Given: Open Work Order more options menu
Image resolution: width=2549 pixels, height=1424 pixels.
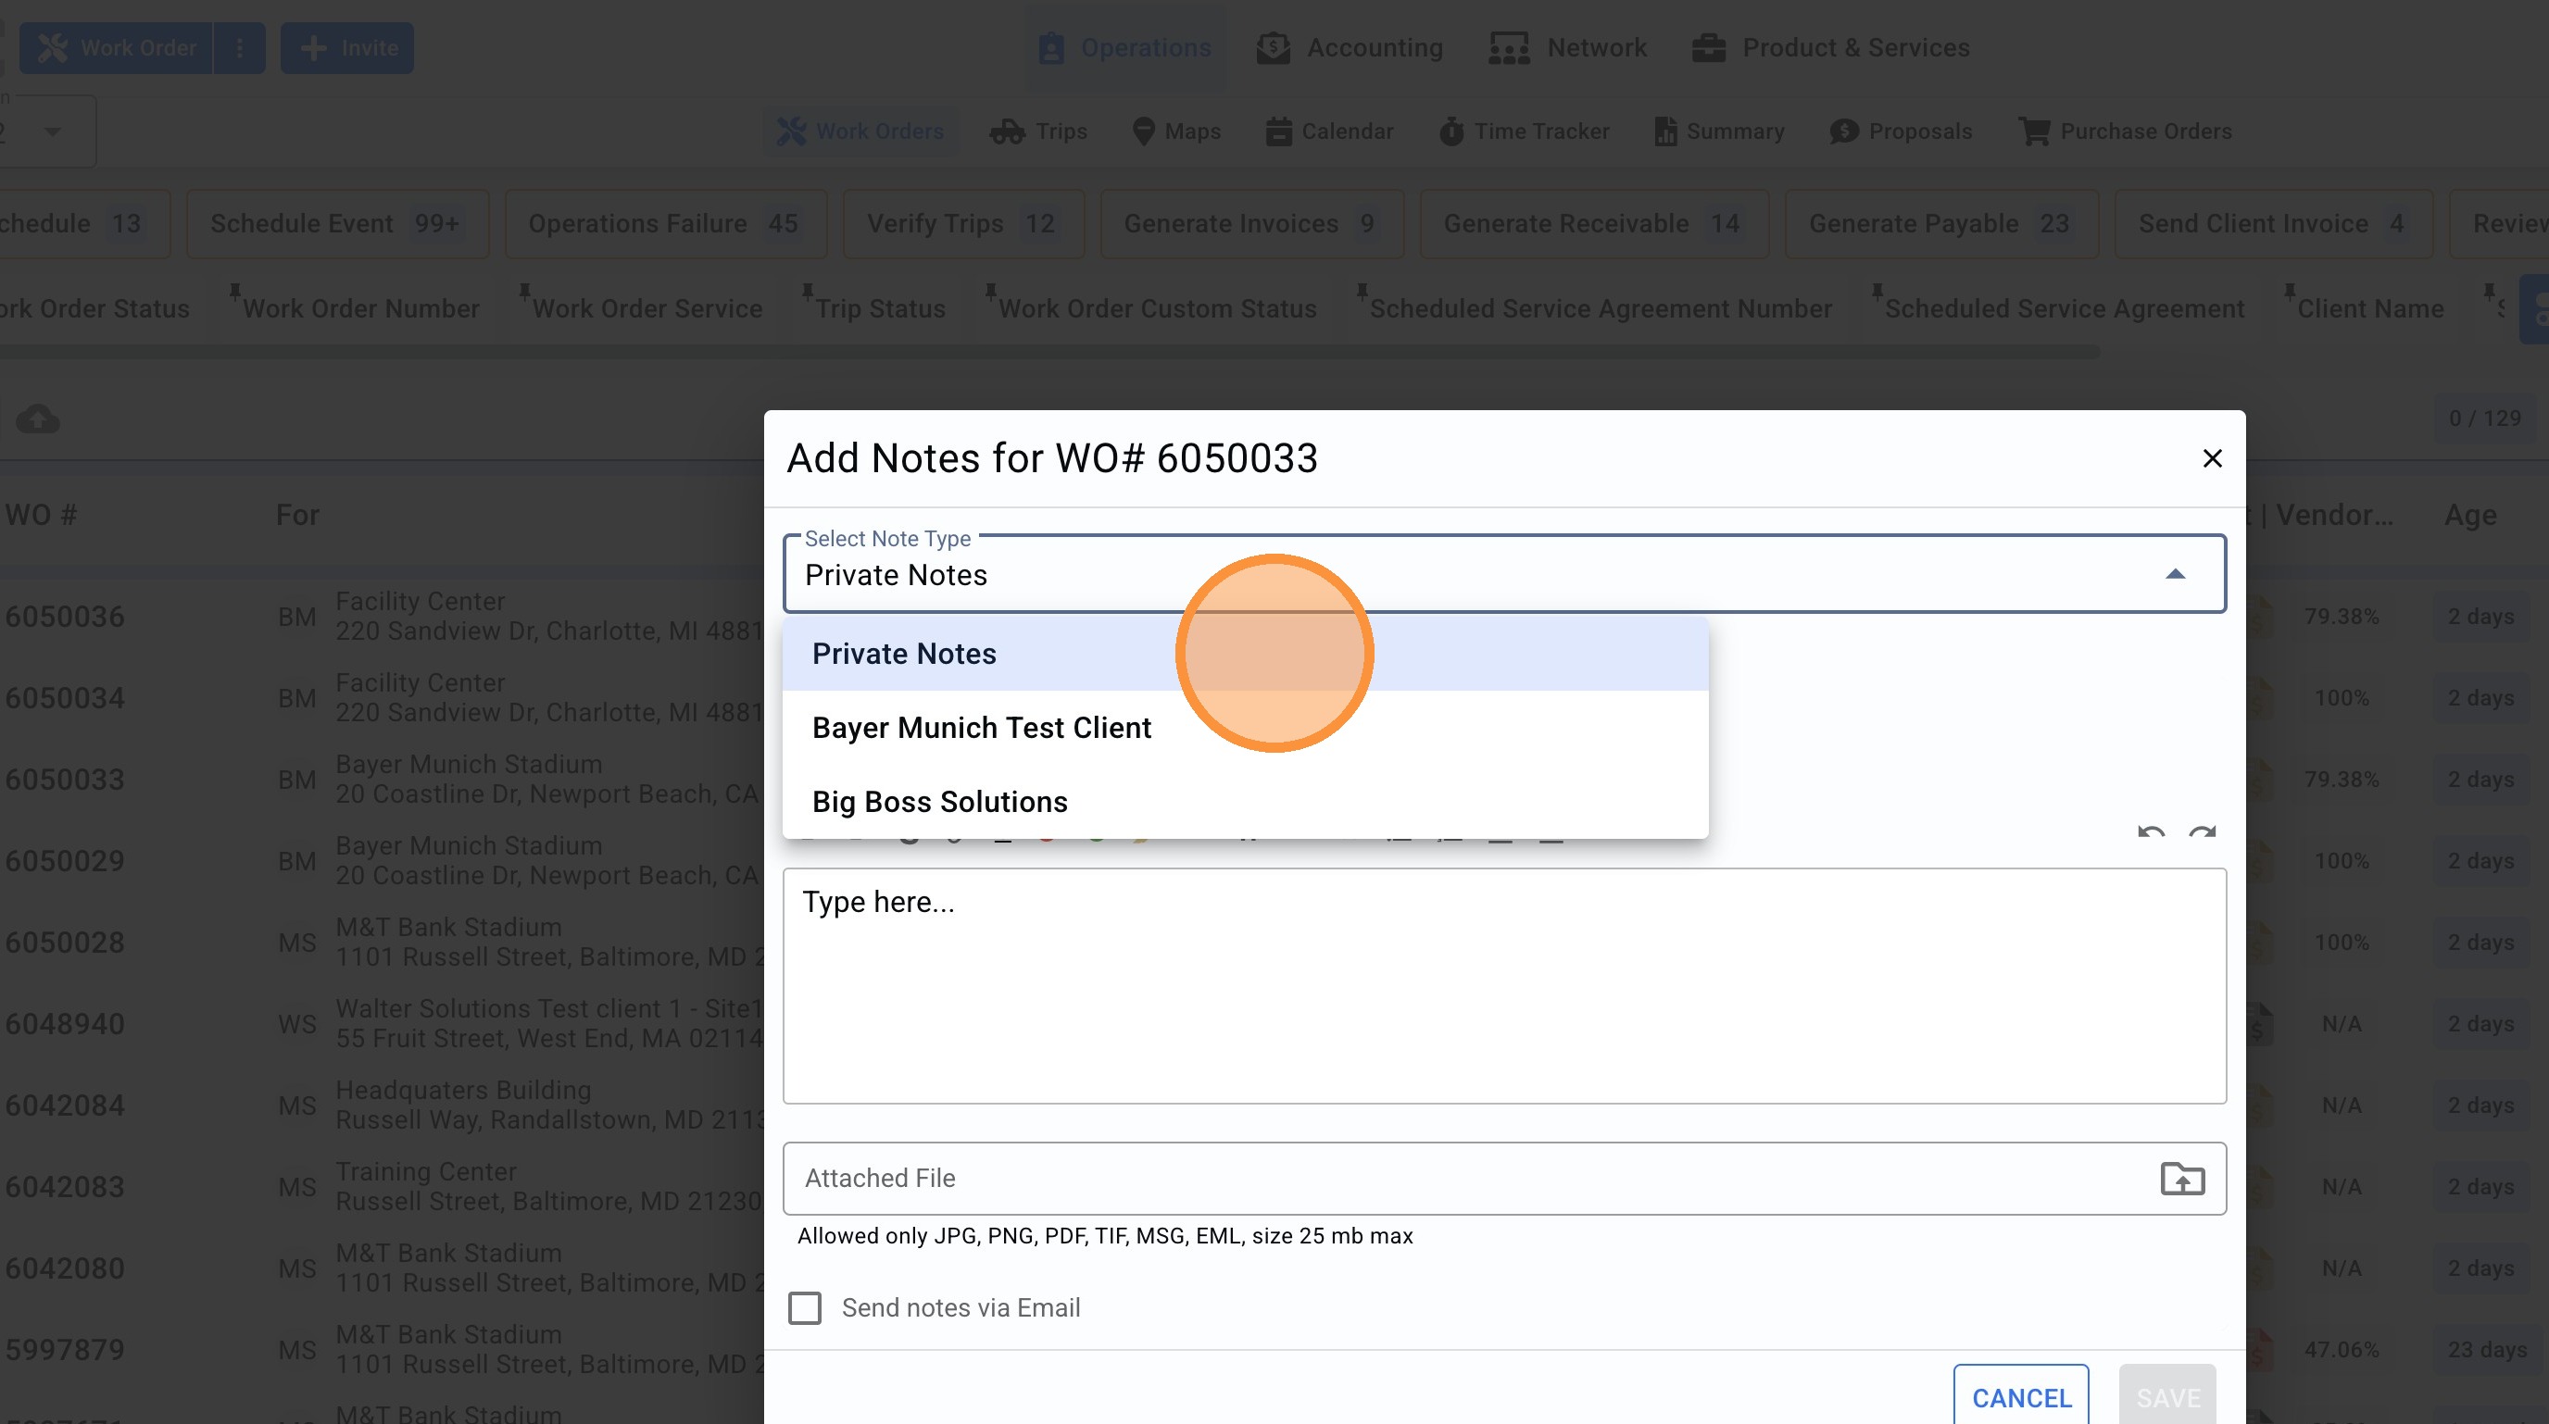Looking at the screenshot, I should point(240,47).
